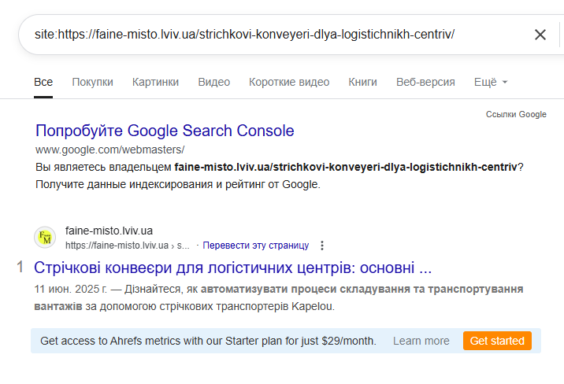Switch to Веб-версия results
Viewport: 564px width, 384px height.
425,83
